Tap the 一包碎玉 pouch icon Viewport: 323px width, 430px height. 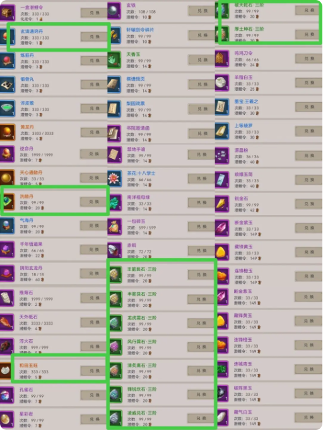point(114,227)
